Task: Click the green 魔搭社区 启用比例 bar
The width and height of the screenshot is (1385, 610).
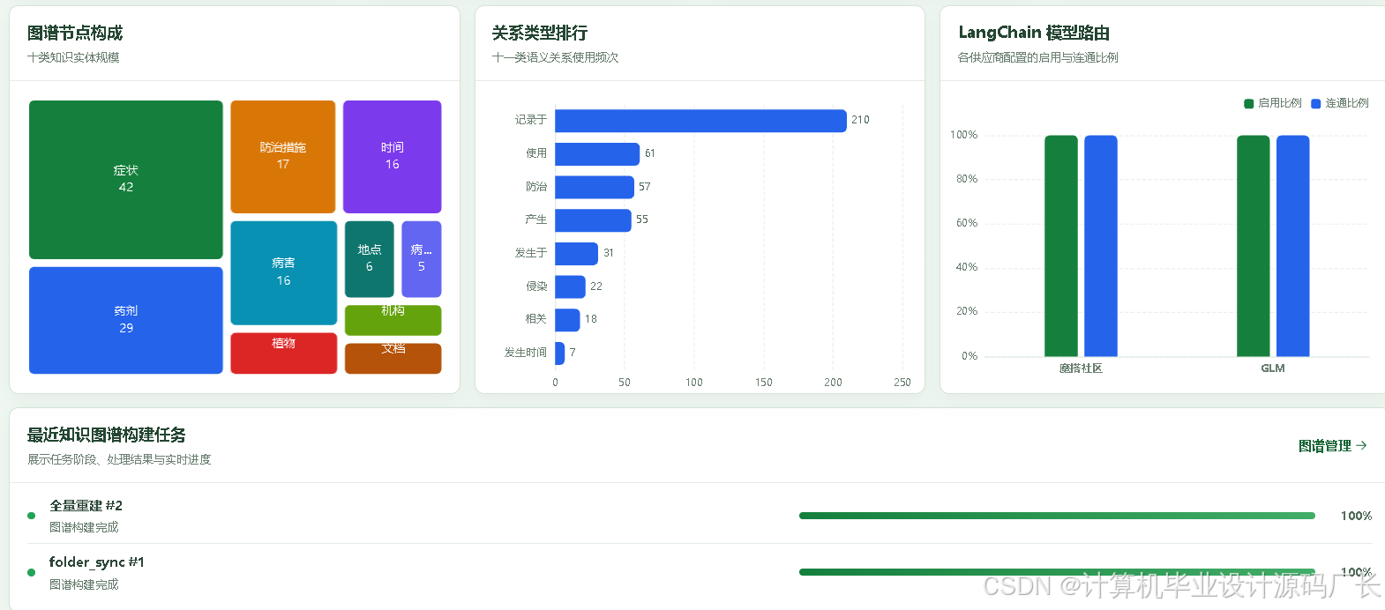Action: click(1061, 246)
